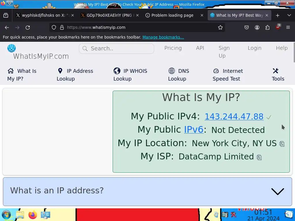Click the site Search field

(116, 48)
